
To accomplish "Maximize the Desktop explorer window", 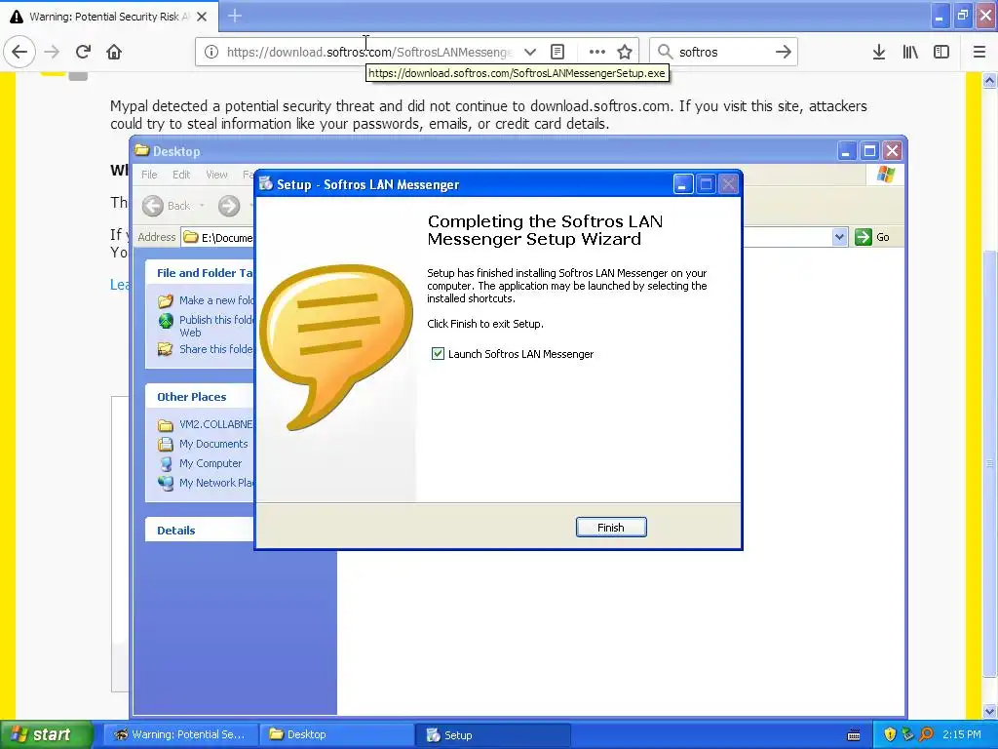I will point(869,151).
